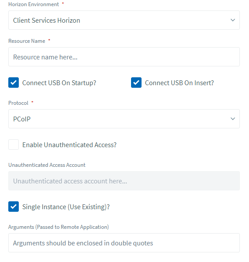This screenshot has width=249, height=262.
Task: Uncheck the Connect USB On Insert checkbox
Action: [136, 83]
